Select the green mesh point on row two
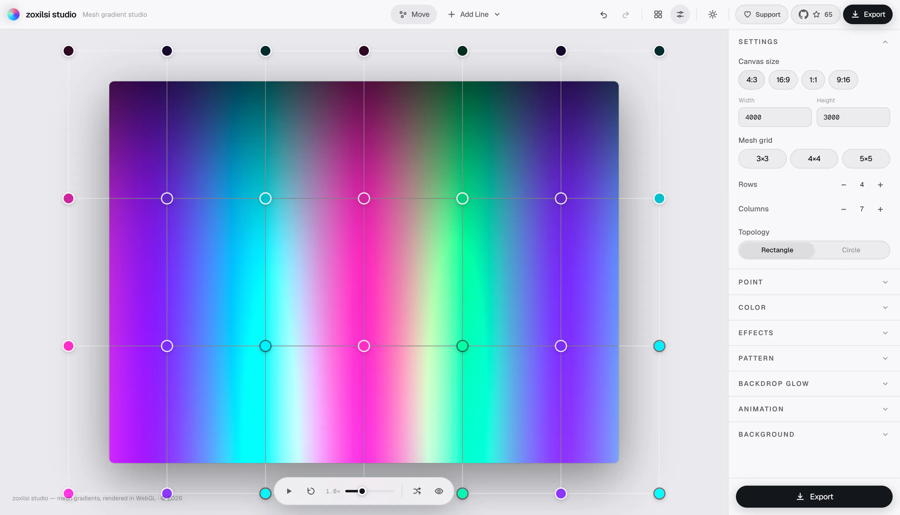The image size is (900, 515). coord(462,198)
